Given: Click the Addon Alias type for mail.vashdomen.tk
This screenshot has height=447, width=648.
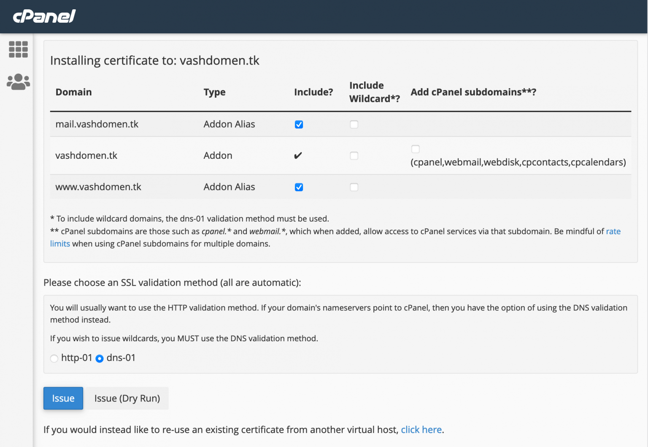Looking at the screenshot, I should pos(229,124).
